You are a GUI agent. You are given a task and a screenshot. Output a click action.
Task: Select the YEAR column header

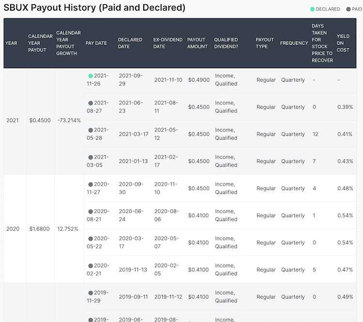pyautogui.click(x=11, y=43)
